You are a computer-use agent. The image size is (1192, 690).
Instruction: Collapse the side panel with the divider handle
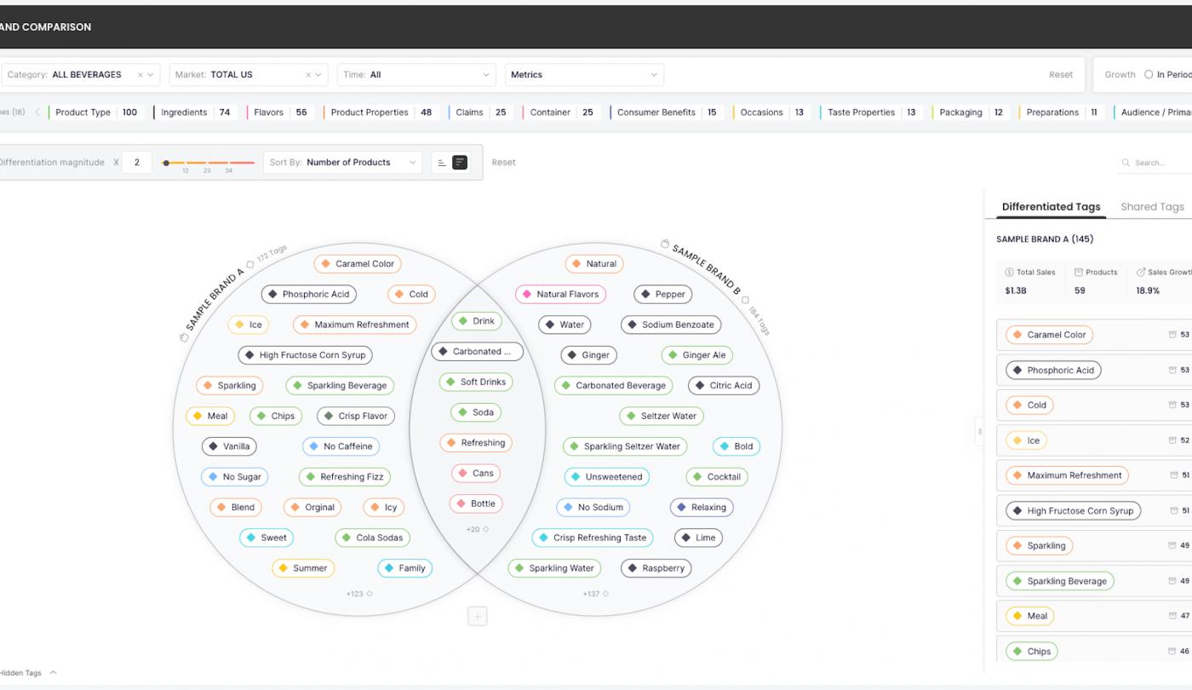click(979, 432)
